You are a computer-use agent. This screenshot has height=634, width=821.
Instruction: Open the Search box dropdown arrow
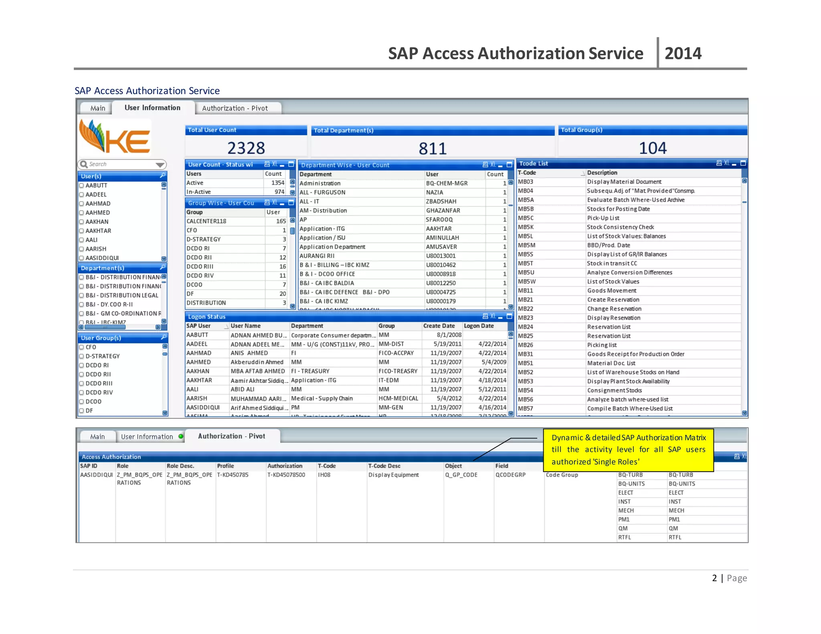pyautogui.click(x=160, y=165)
